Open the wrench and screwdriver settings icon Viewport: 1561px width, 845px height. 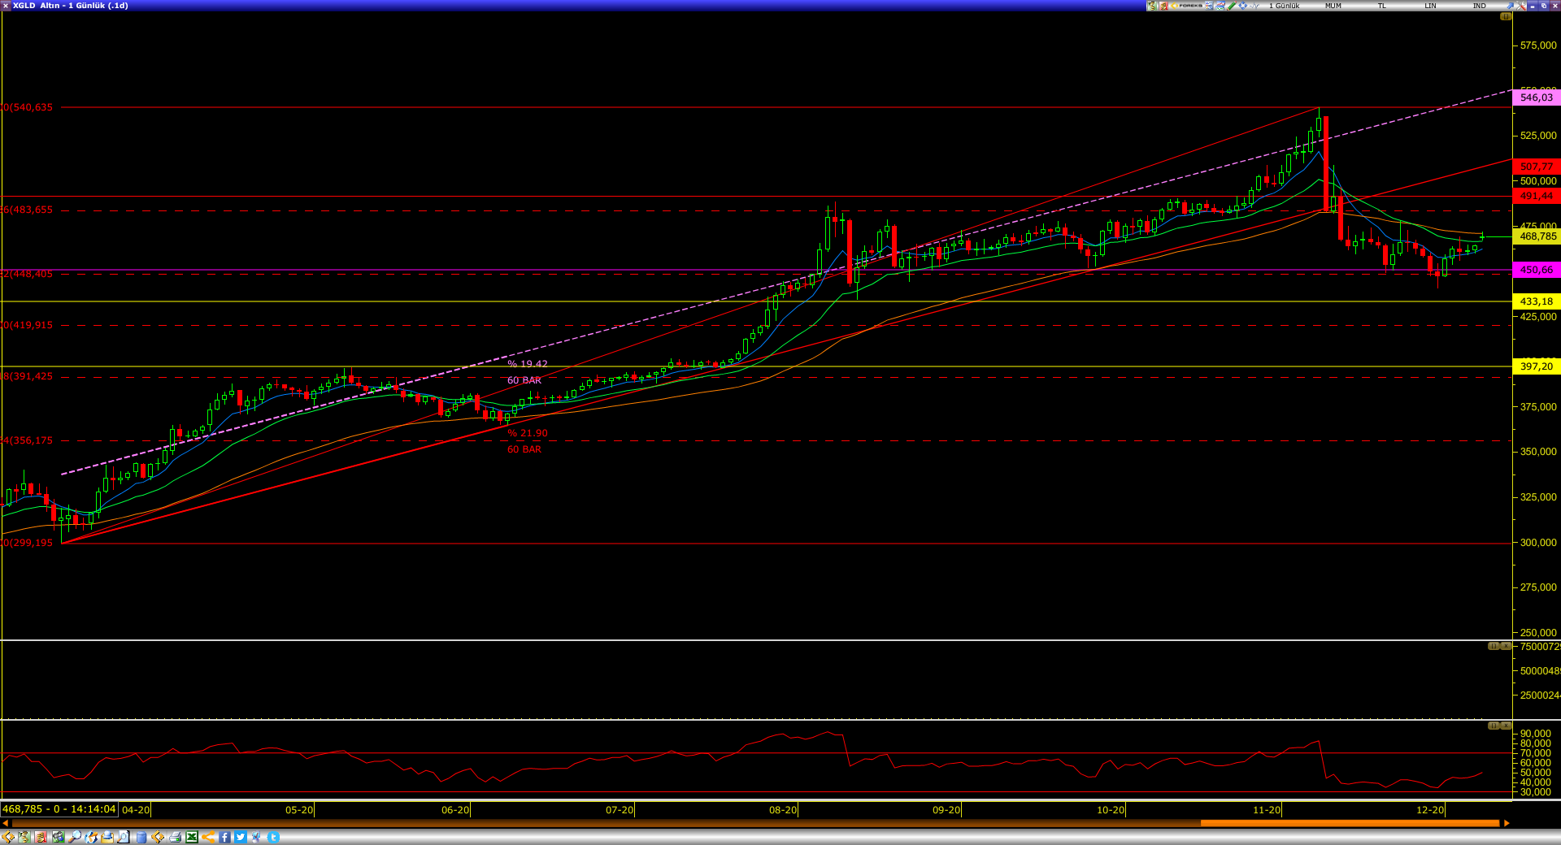pos(1521,6)
